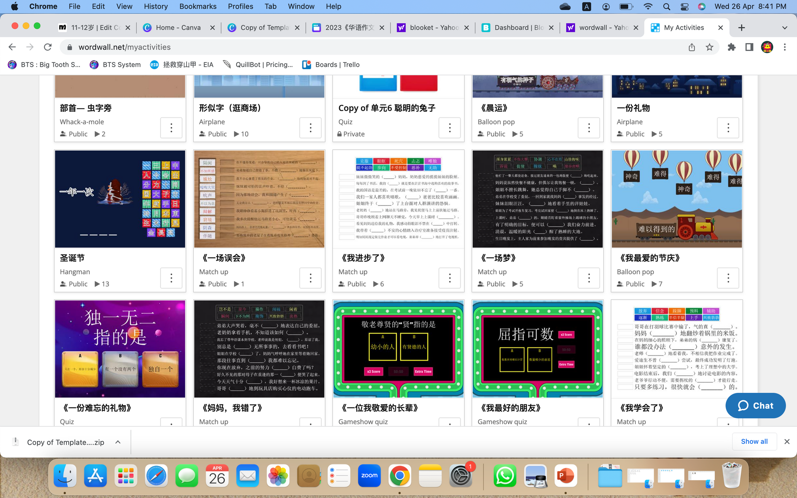Expand the downloaded zip file options chevron
The image size is (797, 498).
pos(118,442)
